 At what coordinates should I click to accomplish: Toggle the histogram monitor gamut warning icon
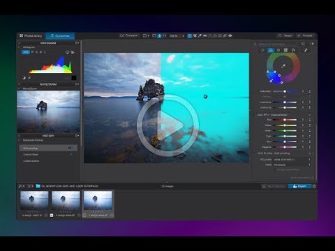67,52
